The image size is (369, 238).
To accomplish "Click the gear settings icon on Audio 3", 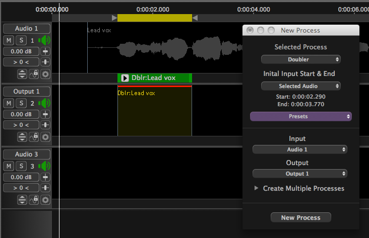I will point(45,200).
